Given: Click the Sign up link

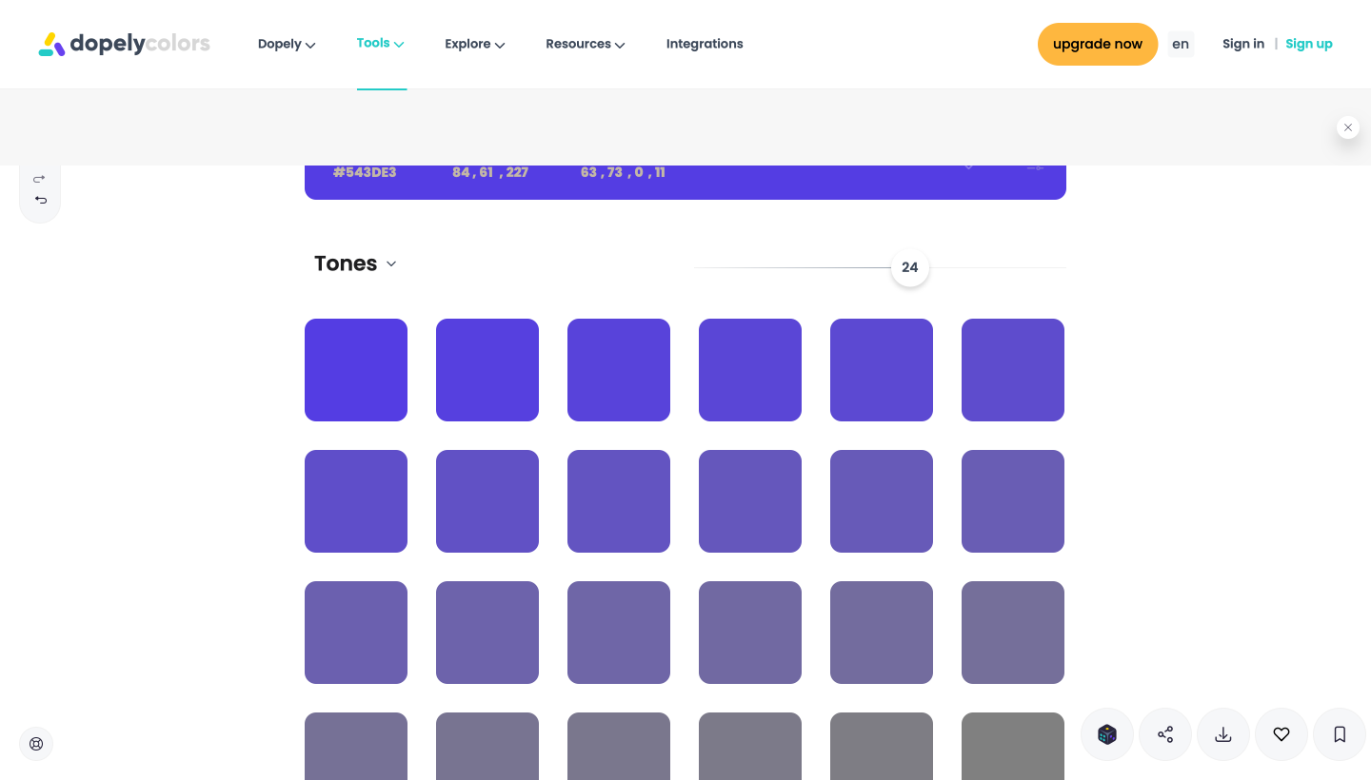Looking at the screenshot, I should (1309, 44).
